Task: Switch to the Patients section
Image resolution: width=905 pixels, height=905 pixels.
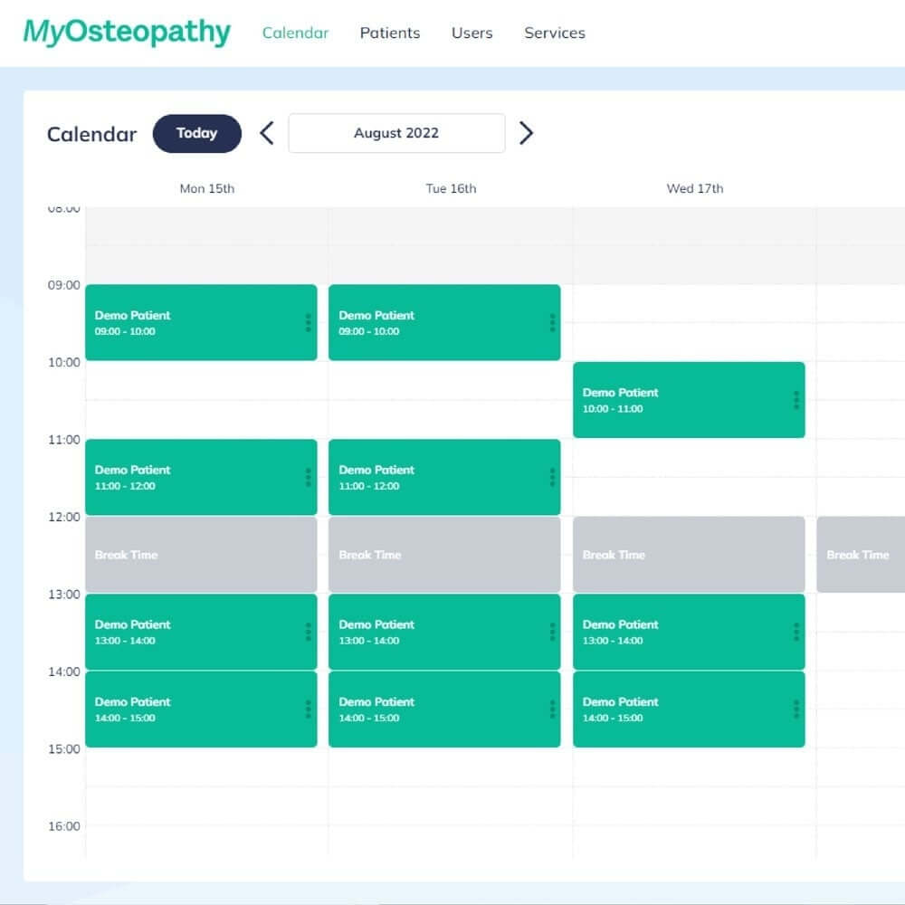Action: pyautogui.click(x=390, y=33)
